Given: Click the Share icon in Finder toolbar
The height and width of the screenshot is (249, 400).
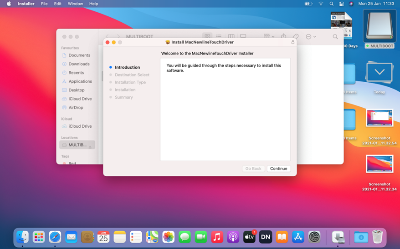Looking at the screenshot, I should click(x=284, y=36).
